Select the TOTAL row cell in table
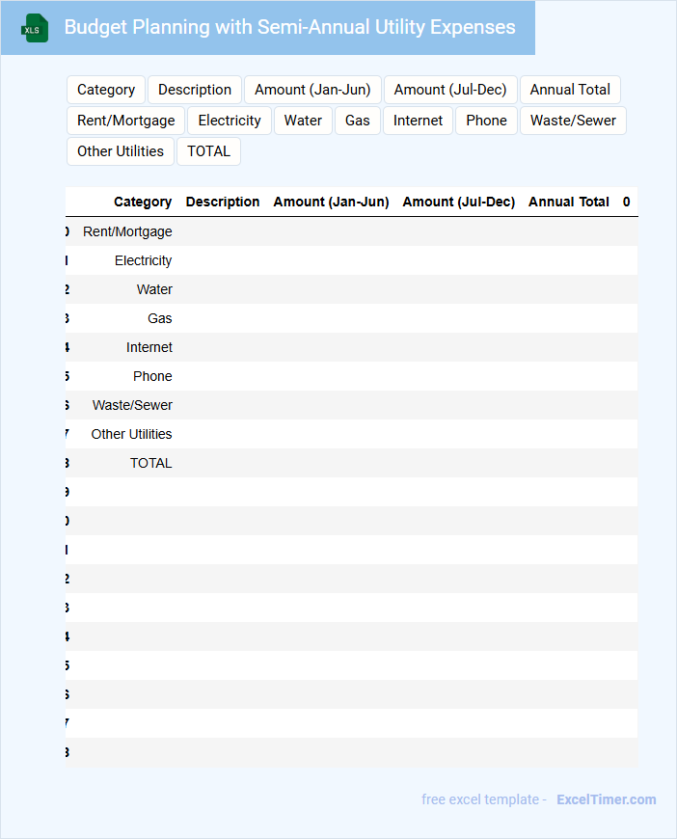The image size is (677, 839). 150,463
